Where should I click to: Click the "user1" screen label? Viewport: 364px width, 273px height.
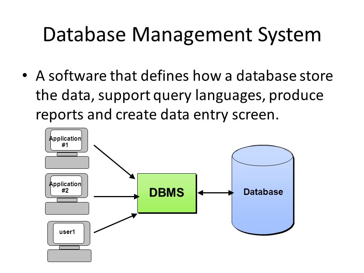pyautogui.click(x=67, y=232)
